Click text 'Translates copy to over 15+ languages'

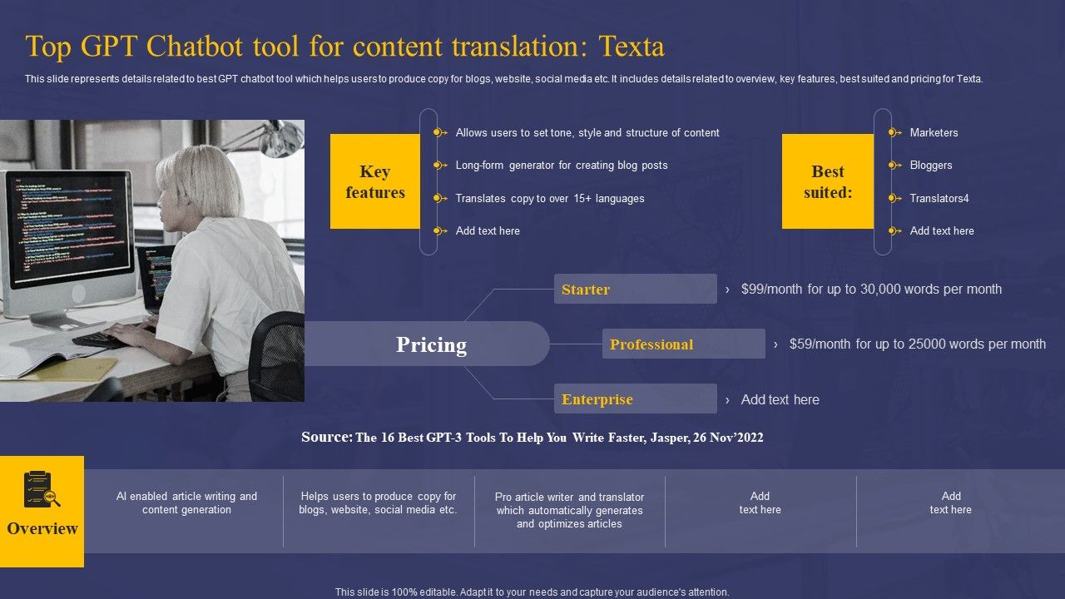click(x=550, y=198)
